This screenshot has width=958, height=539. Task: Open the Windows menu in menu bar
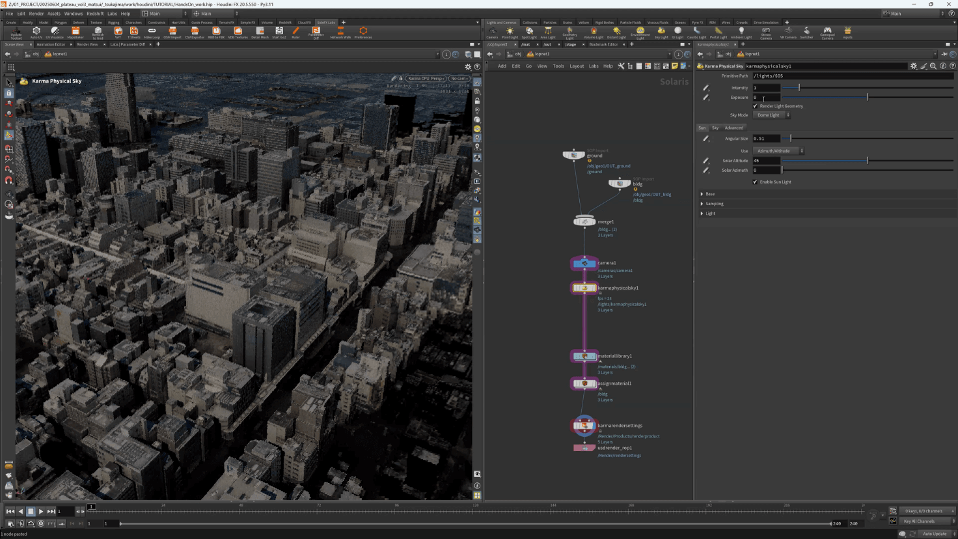click(73, 13)
